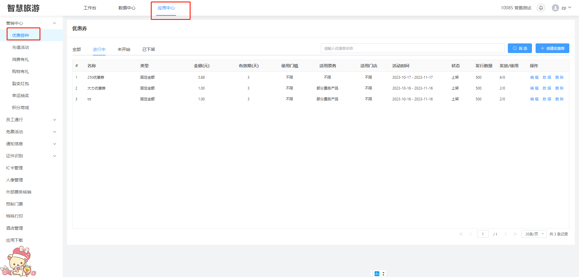The height and width of the screenshot is (277, 579).
Task: Go to the next page arrow
Action: pyautogui.click(x=505, y=234)
